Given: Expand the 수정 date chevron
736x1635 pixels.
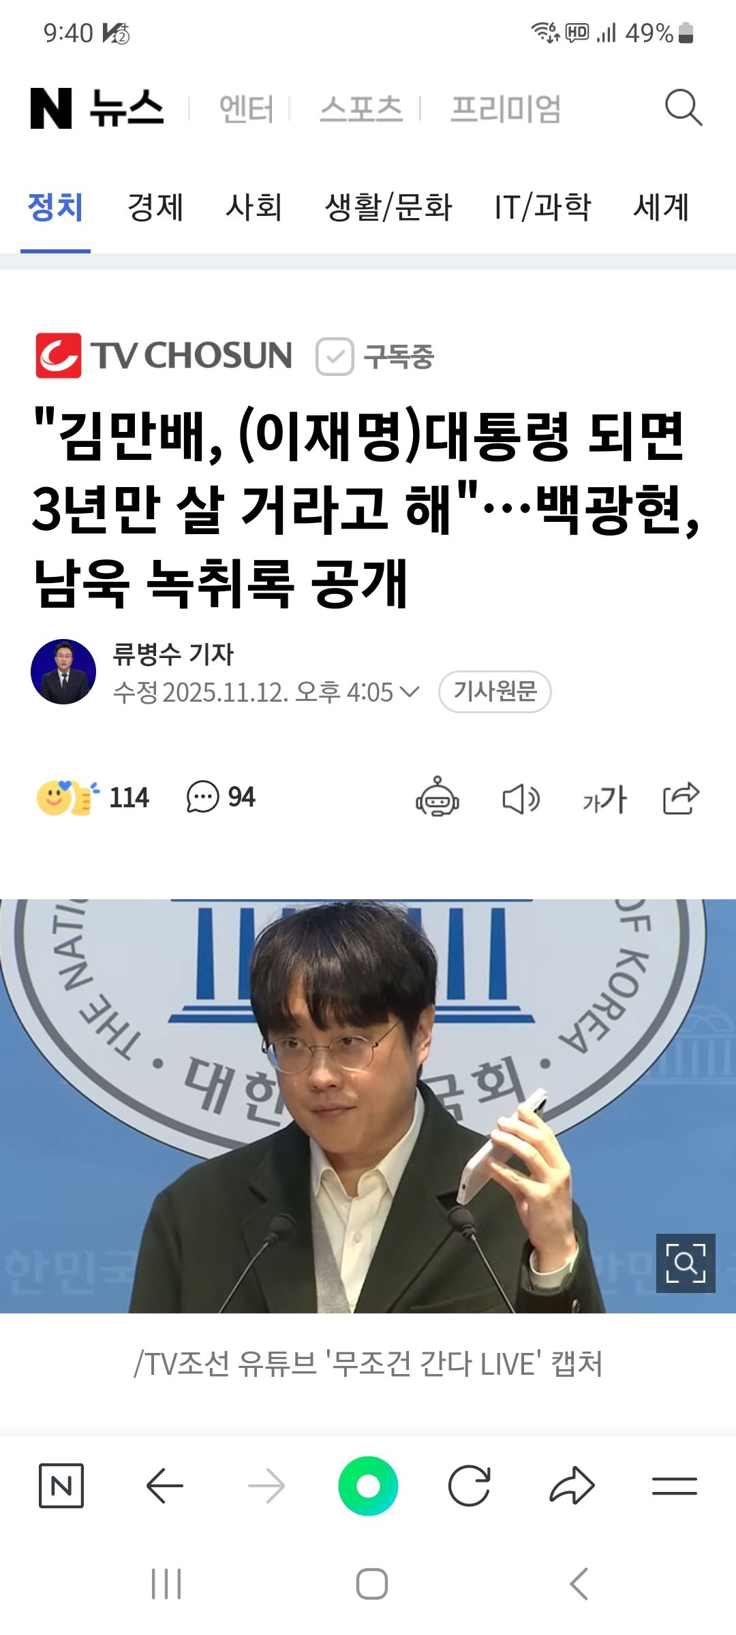Looking at the screenshot, I should (x=409, y=691).
